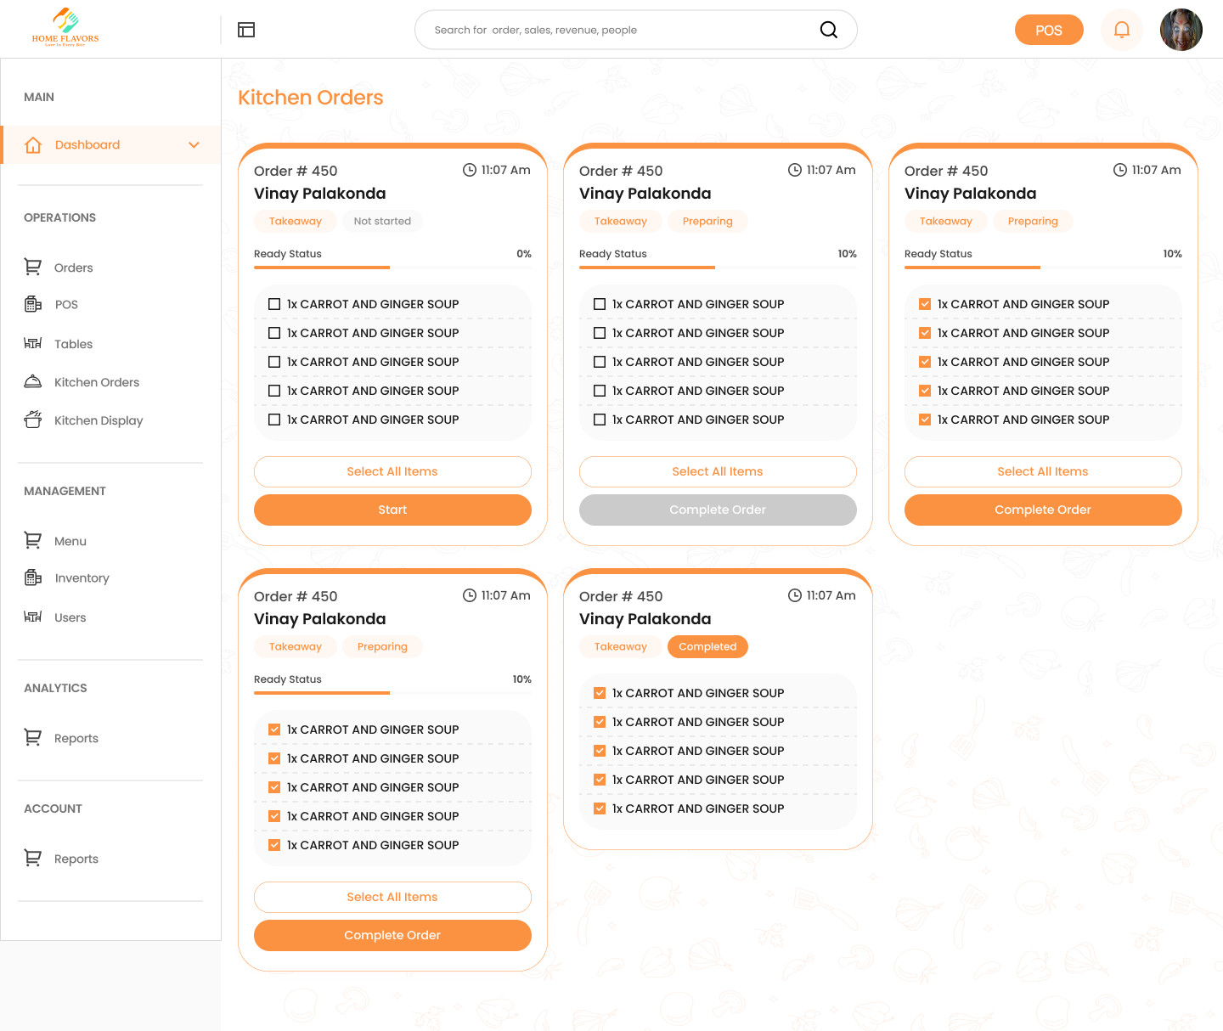Expand the Dashboard chevron arrow
Screen dimensions: 1223x1031
pos(194,144)
